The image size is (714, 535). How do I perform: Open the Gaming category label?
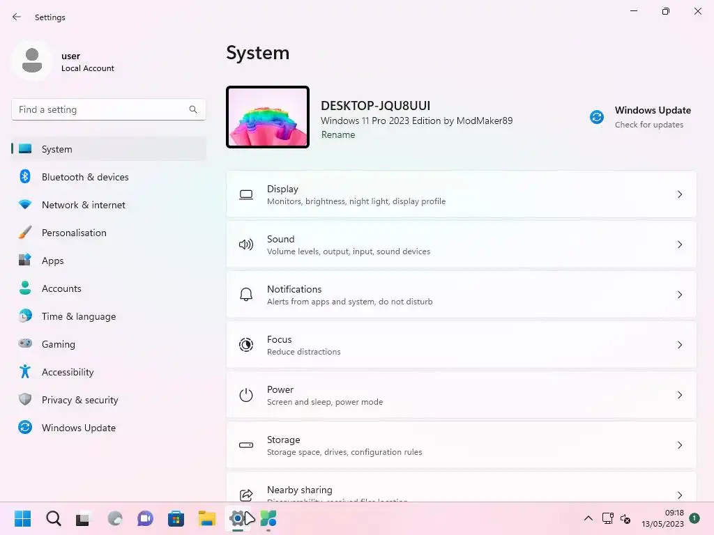pyautogui.click(x=59, y=344)
